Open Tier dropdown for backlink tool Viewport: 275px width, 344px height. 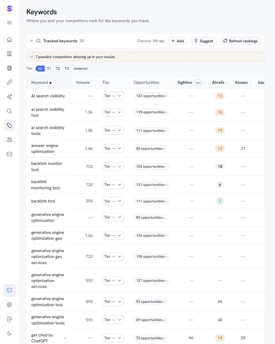113,201
